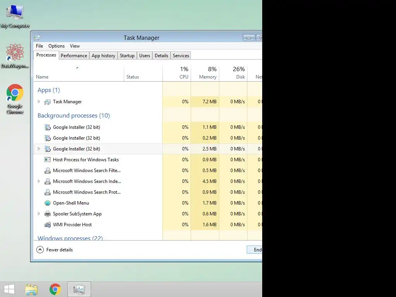Launch Chrome from the taskbar
Image resolution: width=396 pixels, height=297 pixels.
click(x=55, y=289)
